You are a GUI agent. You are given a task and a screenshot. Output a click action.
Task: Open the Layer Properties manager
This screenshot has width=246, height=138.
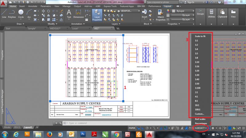pyautogui.click(x=97, y=14)
